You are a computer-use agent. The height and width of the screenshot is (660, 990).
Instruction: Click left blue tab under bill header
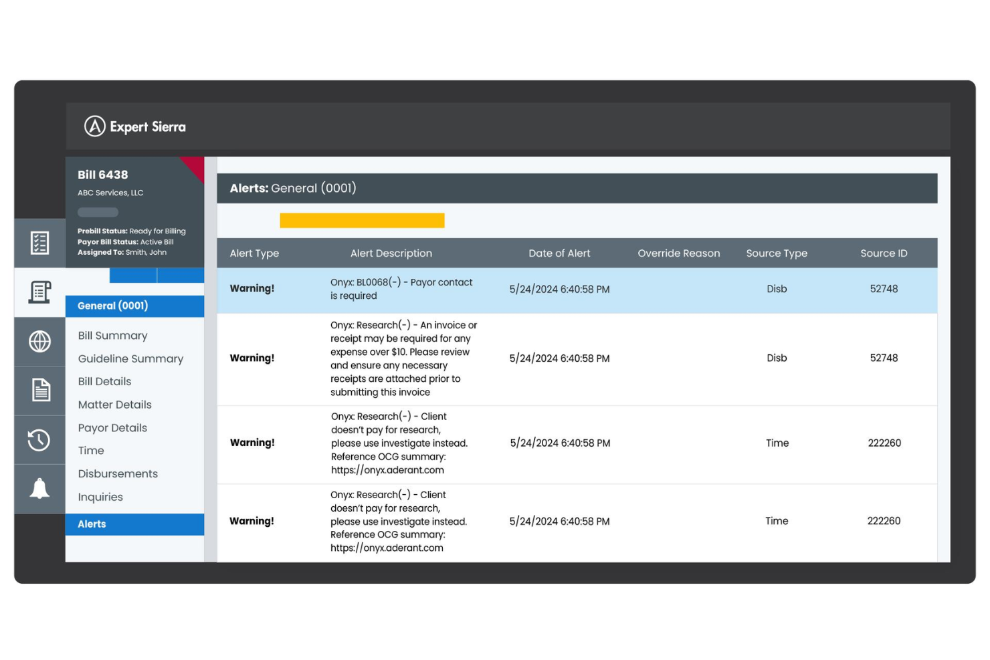pos(133,276)
